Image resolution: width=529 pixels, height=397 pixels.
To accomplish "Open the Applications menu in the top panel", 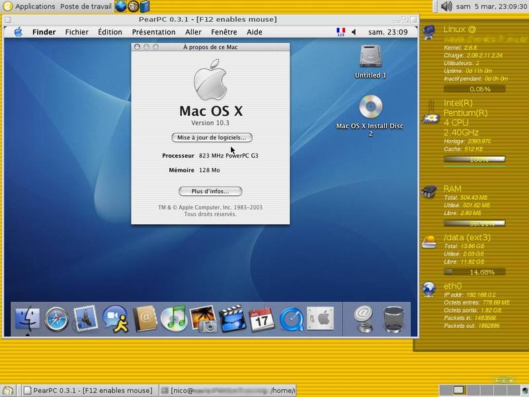I will point(29,6).
